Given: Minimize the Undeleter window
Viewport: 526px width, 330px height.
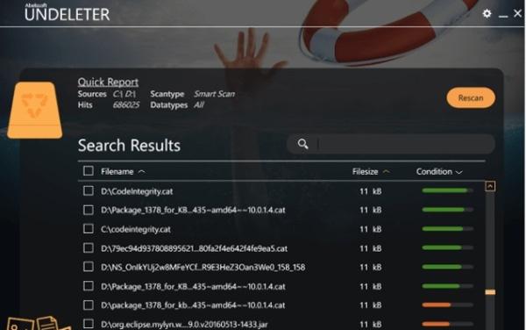Looking at the screenshot, I should coord(503,15).
